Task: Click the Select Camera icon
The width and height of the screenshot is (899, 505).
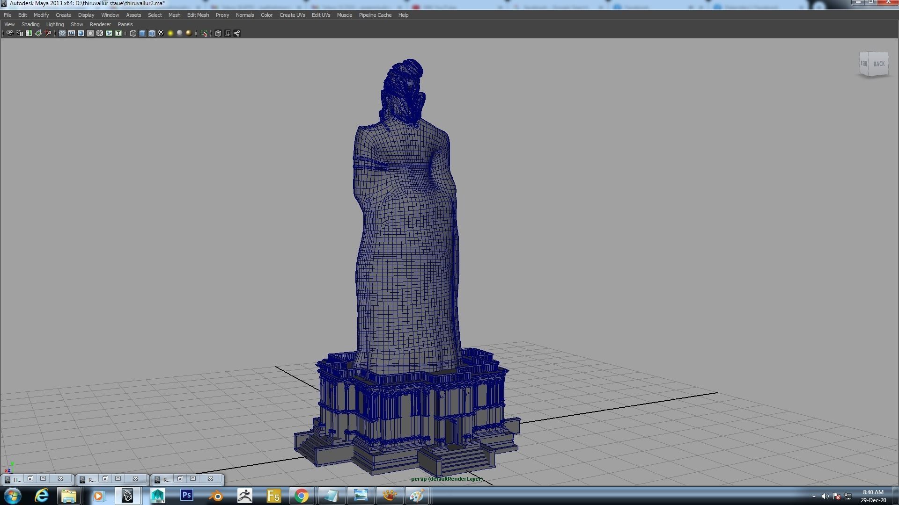Action: pyautogui.click(x=10, y=33)
